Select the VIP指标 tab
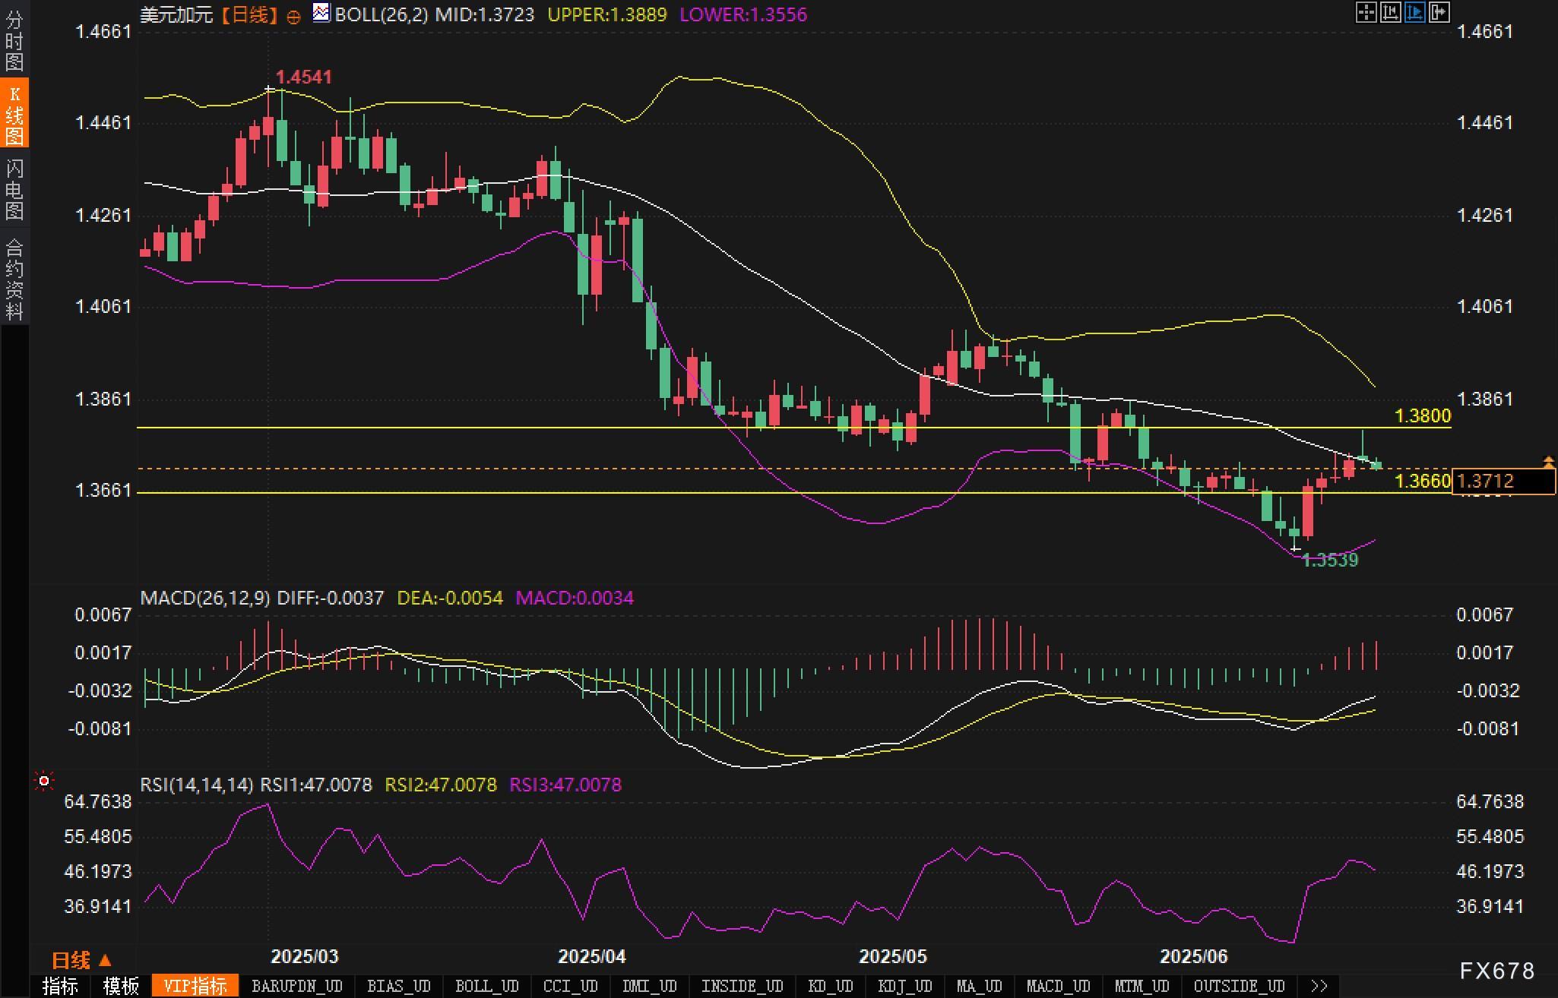This screenshot has width=1558, height=998. pyautogui.click(x=195, y=986)
